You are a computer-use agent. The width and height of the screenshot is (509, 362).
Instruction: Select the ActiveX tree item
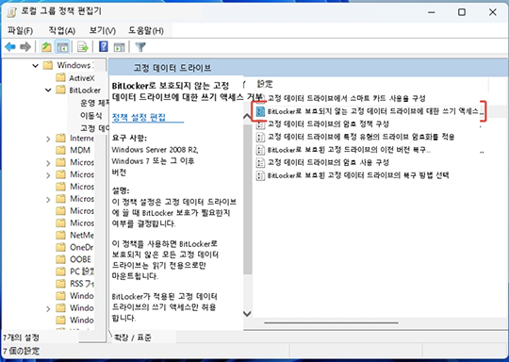click(82, 77)
